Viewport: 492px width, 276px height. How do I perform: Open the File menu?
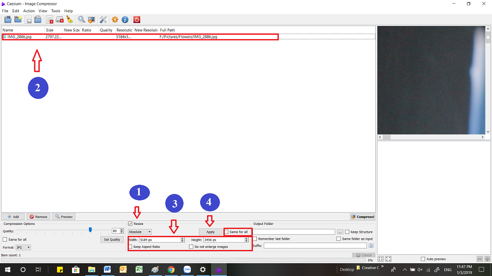[x=5, y=11]
